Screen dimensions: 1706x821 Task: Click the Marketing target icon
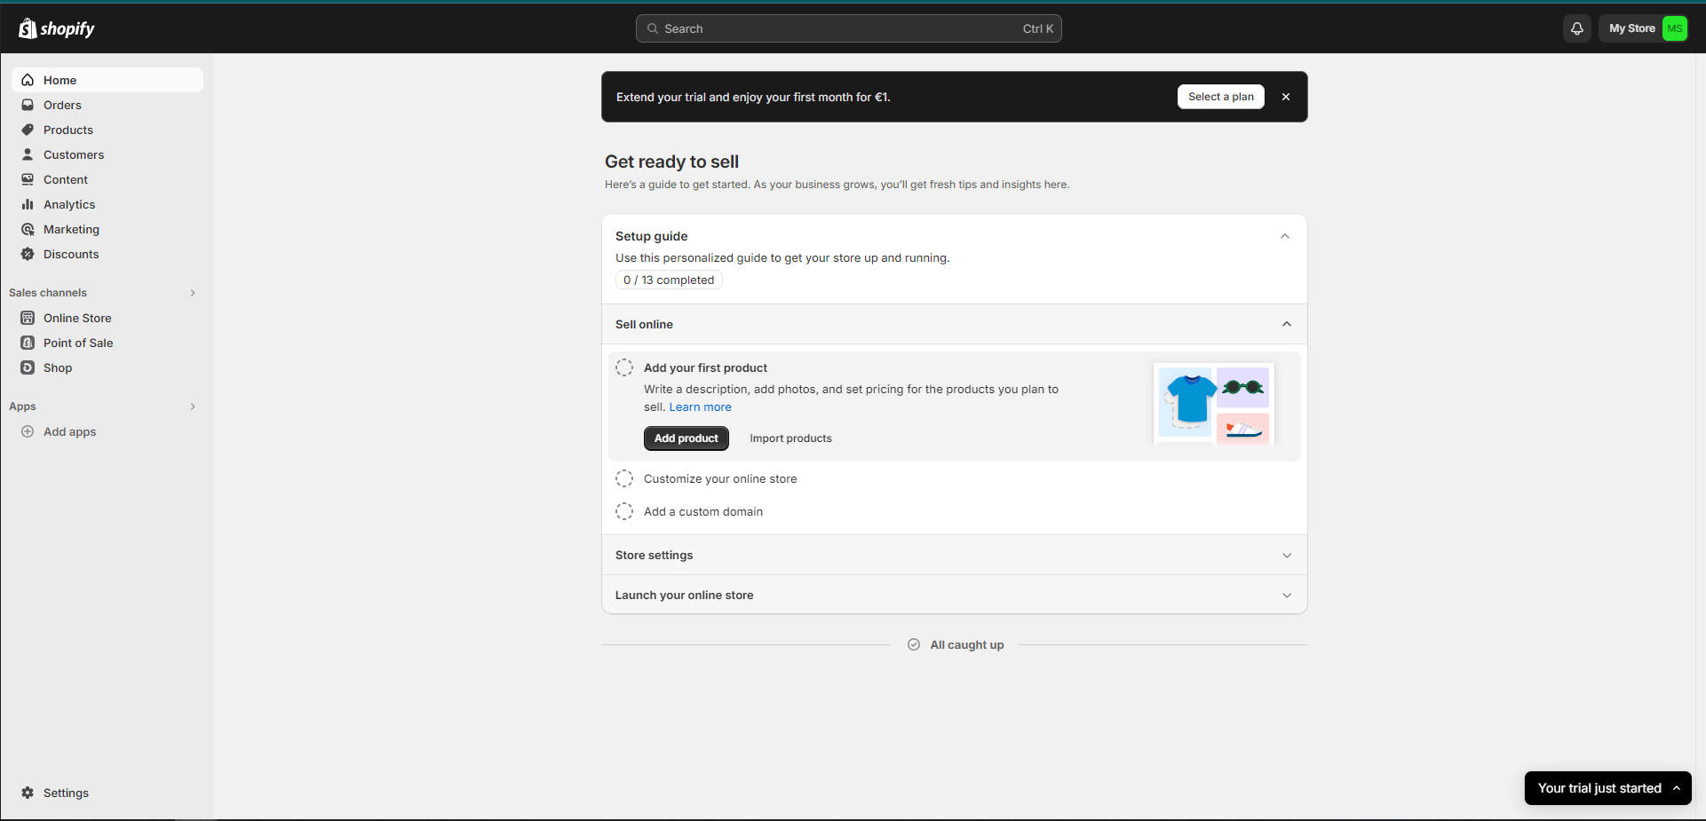pos(28,229)
